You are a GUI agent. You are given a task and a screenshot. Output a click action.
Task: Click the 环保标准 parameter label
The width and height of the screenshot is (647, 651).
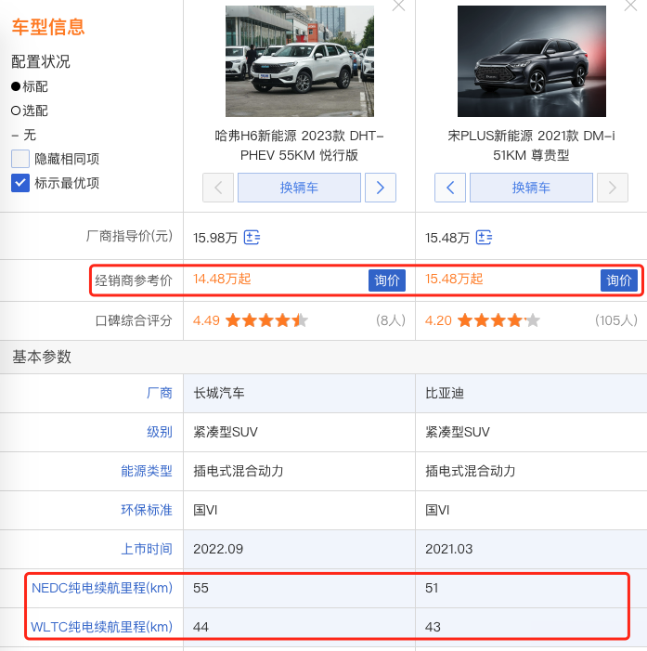click(x=147, y=510)
